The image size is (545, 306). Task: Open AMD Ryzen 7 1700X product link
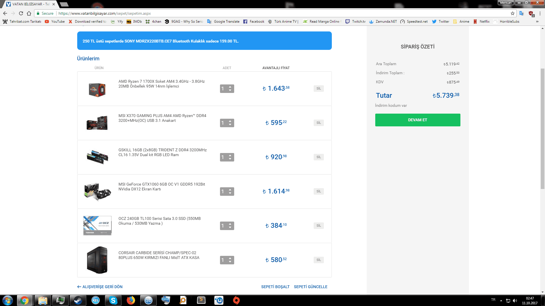point(162,84)
